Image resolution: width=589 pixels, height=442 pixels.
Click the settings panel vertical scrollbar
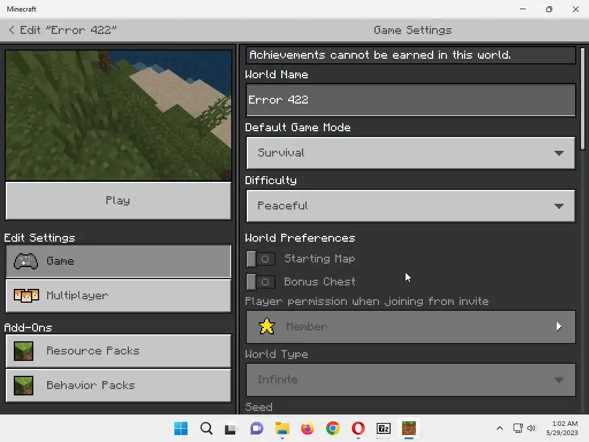(x=583, y=99)
